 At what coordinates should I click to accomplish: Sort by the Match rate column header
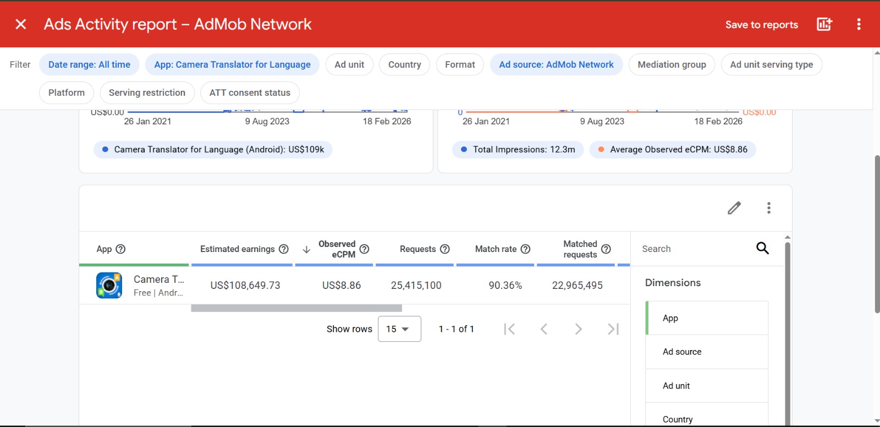point(496,249)
